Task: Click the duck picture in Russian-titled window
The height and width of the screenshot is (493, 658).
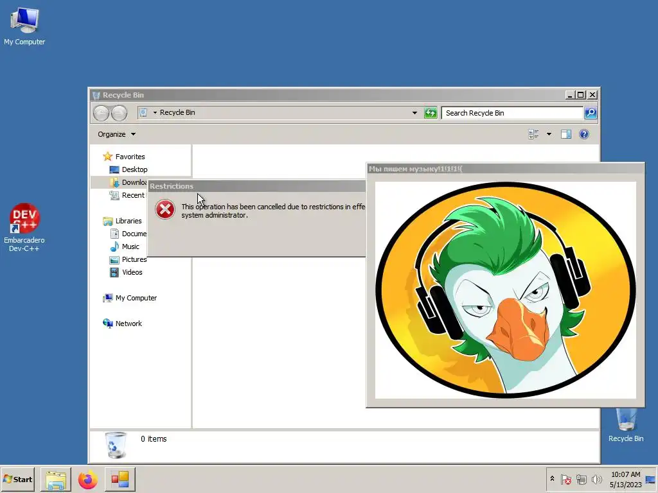Action: point(505,290)
